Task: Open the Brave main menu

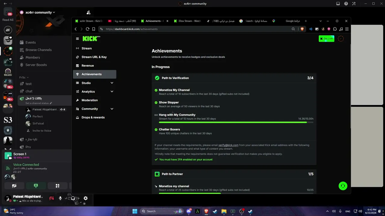Action: [347, 29]
